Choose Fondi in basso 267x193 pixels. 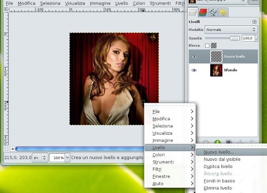click(x=231, y=181)
